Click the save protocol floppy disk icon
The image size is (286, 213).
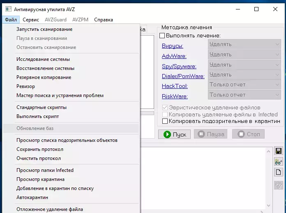point(278,151)
